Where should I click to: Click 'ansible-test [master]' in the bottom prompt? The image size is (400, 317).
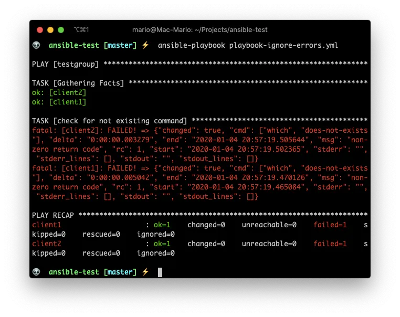pos(92,272)
